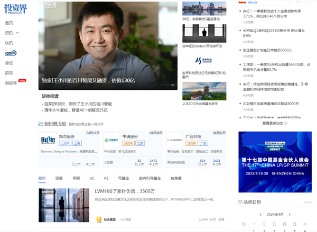Screen dimensions: 317x232
Task: Open the China LP/GP Summit banner
Action: (275, 162)
